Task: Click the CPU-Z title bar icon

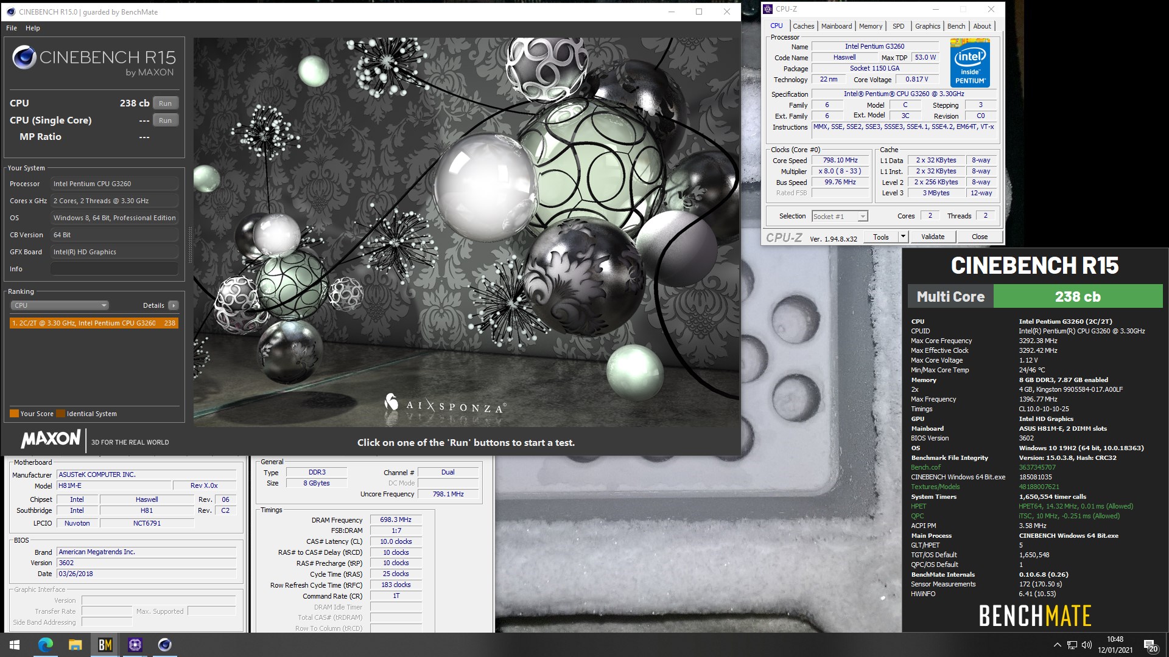Action: [x=768, y=9]
